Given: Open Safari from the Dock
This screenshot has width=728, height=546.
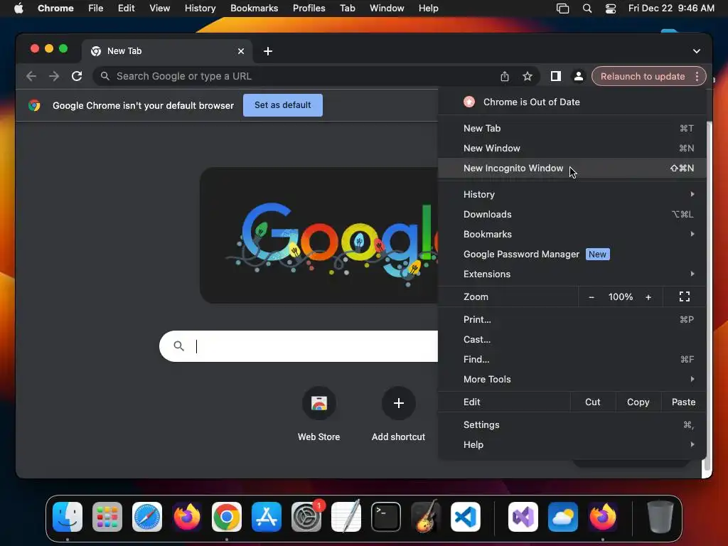Looking at the screenshot, I should [x=147, y=517].
